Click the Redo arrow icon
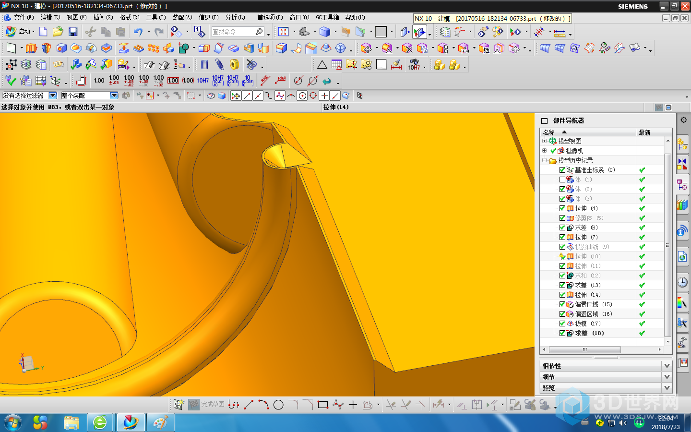 [x=159, y=32]
